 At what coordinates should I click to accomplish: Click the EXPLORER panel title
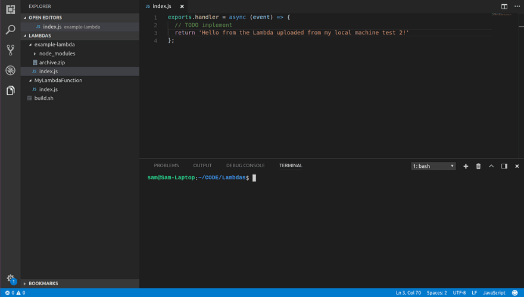[40, 7]
